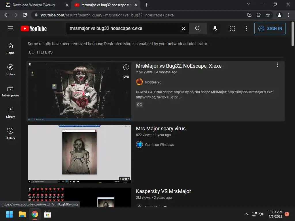295x221 pixels.
Task: Show hidden system tray icons
Action: 246,214
